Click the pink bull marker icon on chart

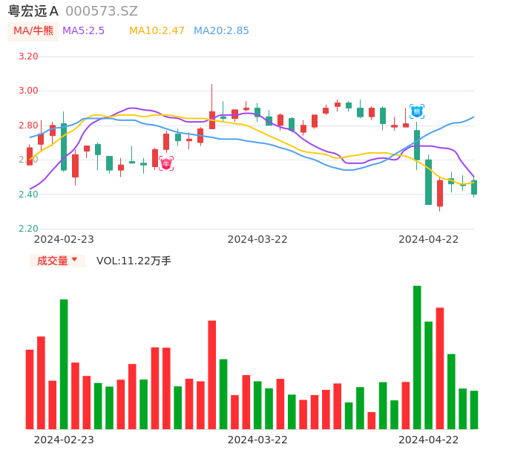pyautogui.click(x=166, y=163)
